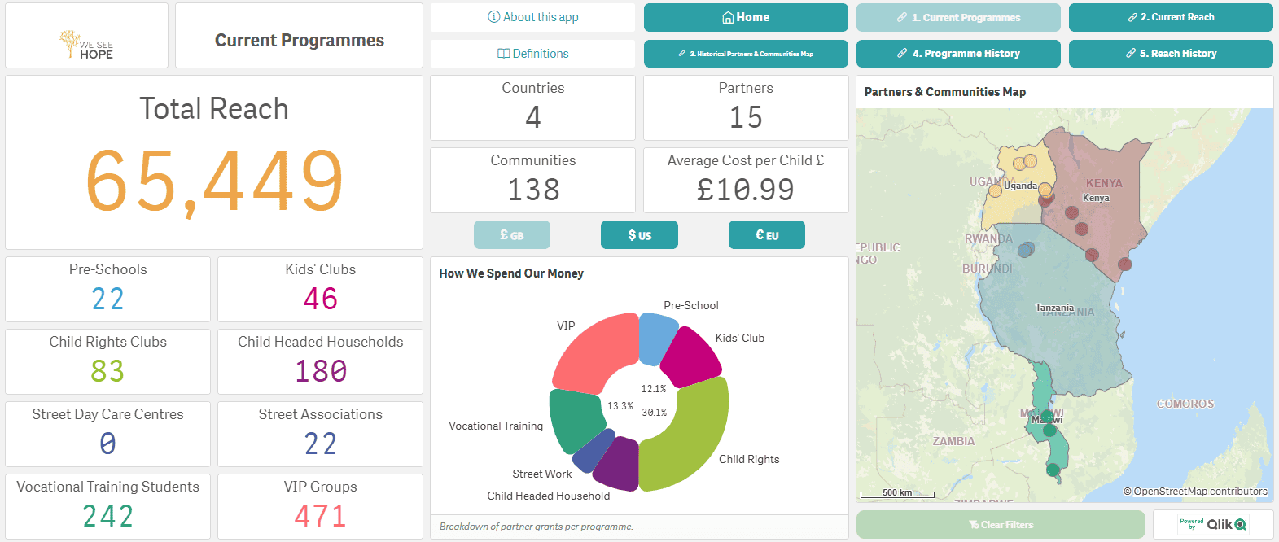Open the 5. Reach History sheet
The image size is (1279, 542).
coord(1171,54)
